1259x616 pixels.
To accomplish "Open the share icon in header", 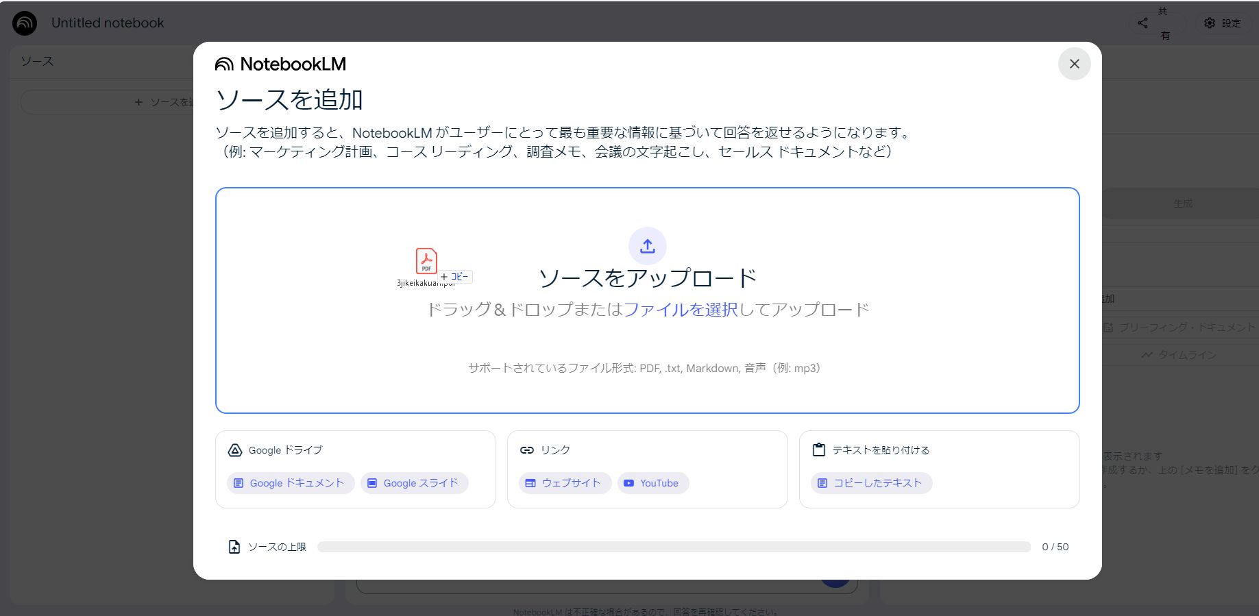I will point(1142,23).
